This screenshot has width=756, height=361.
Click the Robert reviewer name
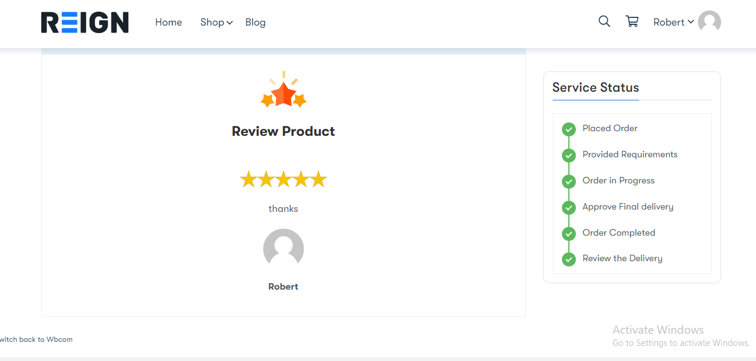tap(284, 287)
